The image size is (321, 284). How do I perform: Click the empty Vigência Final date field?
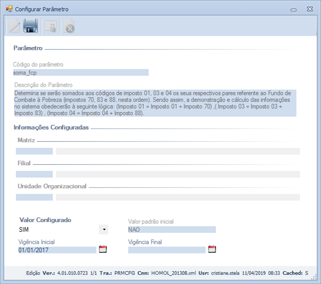[x=167, y=250]
